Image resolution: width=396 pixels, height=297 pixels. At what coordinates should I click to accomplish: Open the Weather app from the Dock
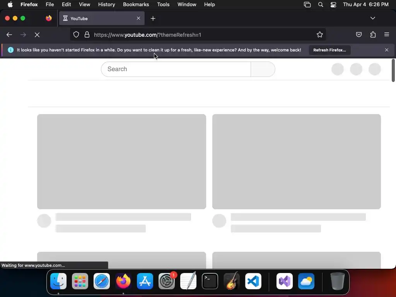306,281
